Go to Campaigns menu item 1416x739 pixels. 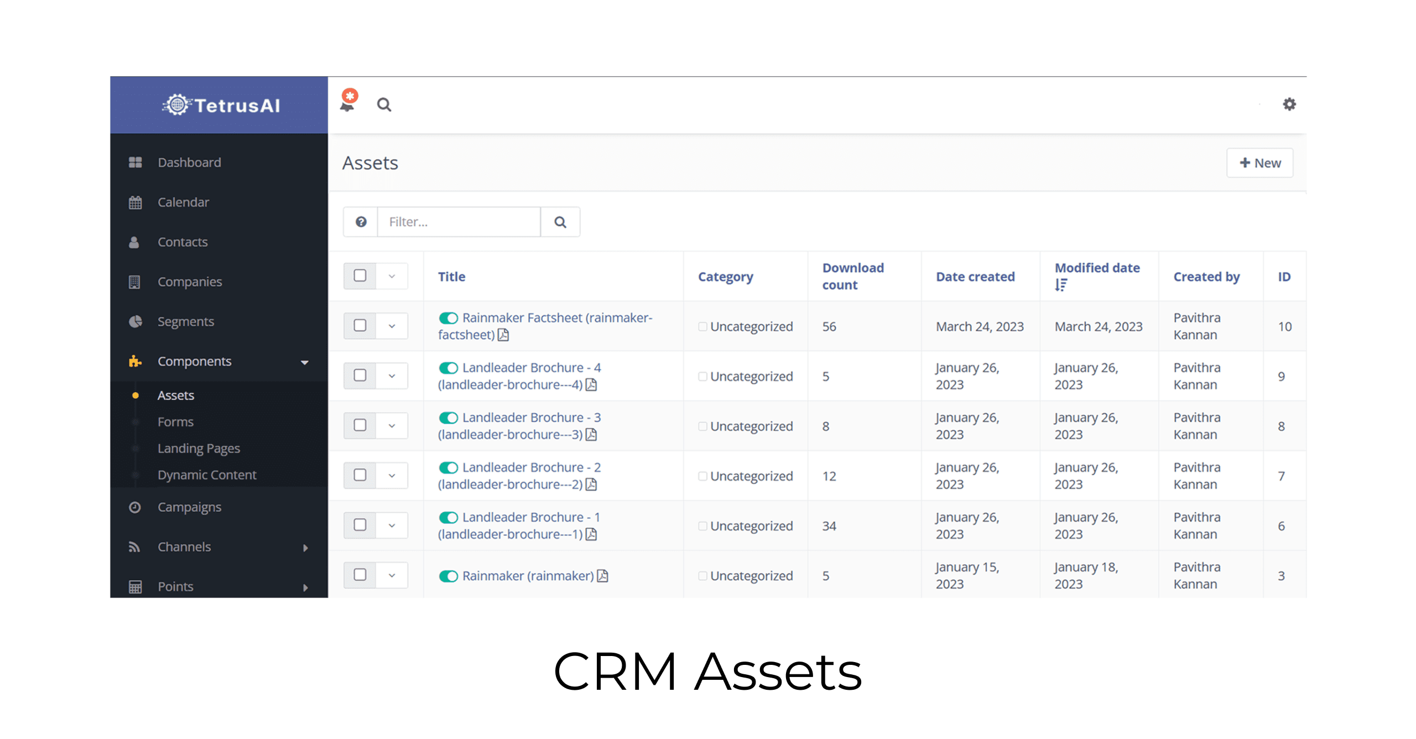189,507
